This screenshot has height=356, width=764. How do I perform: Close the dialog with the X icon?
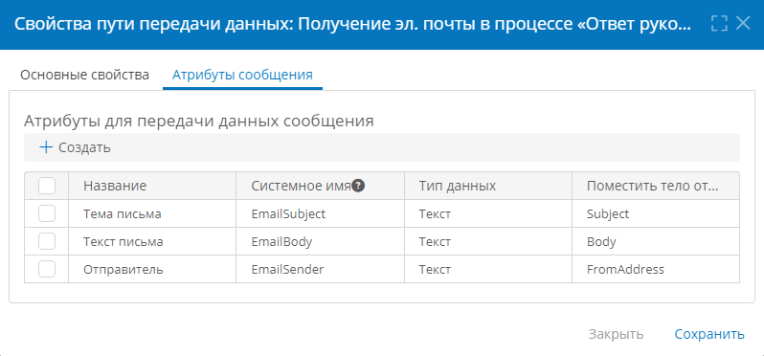pos(743,23)
